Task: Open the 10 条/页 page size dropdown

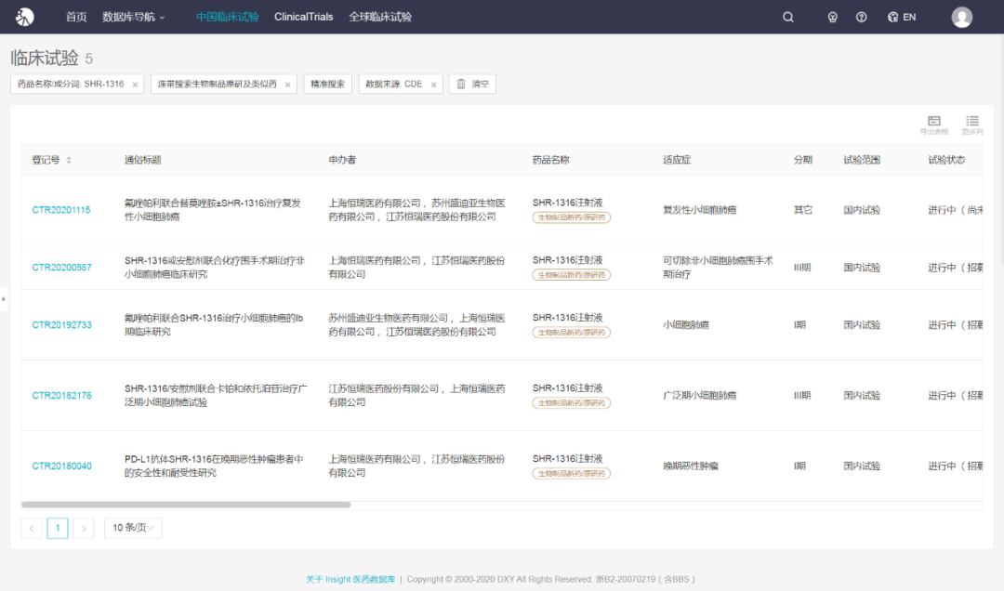Action: 133,528
